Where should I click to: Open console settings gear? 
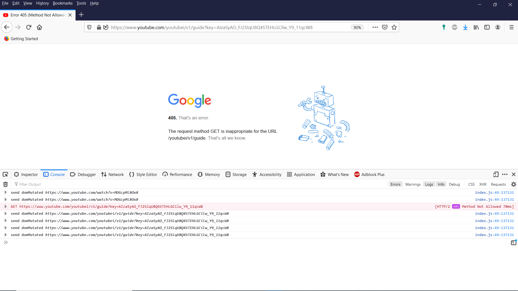514,184
